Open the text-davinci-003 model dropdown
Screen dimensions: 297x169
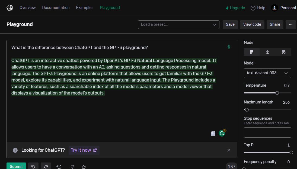[267, 73]
